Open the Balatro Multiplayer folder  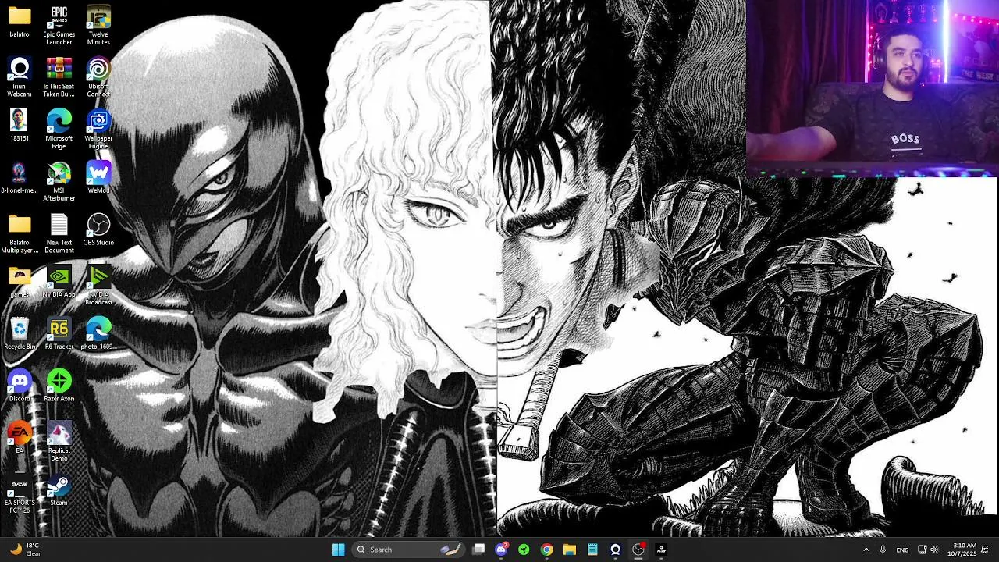click(x=20, y=233)
